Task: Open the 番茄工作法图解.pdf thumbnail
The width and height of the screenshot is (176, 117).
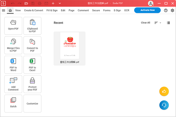Action: pyautogui.click(x=70, y=46)
